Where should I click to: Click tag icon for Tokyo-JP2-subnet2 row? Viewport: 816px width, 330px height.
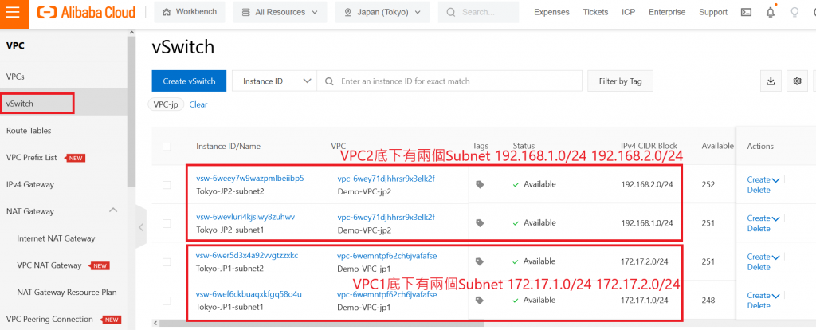point(480,184)
